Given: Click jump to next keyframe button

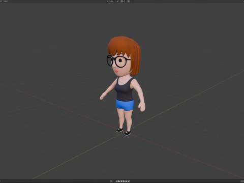Looking at the screenshot, I should [x=126, y=181].
